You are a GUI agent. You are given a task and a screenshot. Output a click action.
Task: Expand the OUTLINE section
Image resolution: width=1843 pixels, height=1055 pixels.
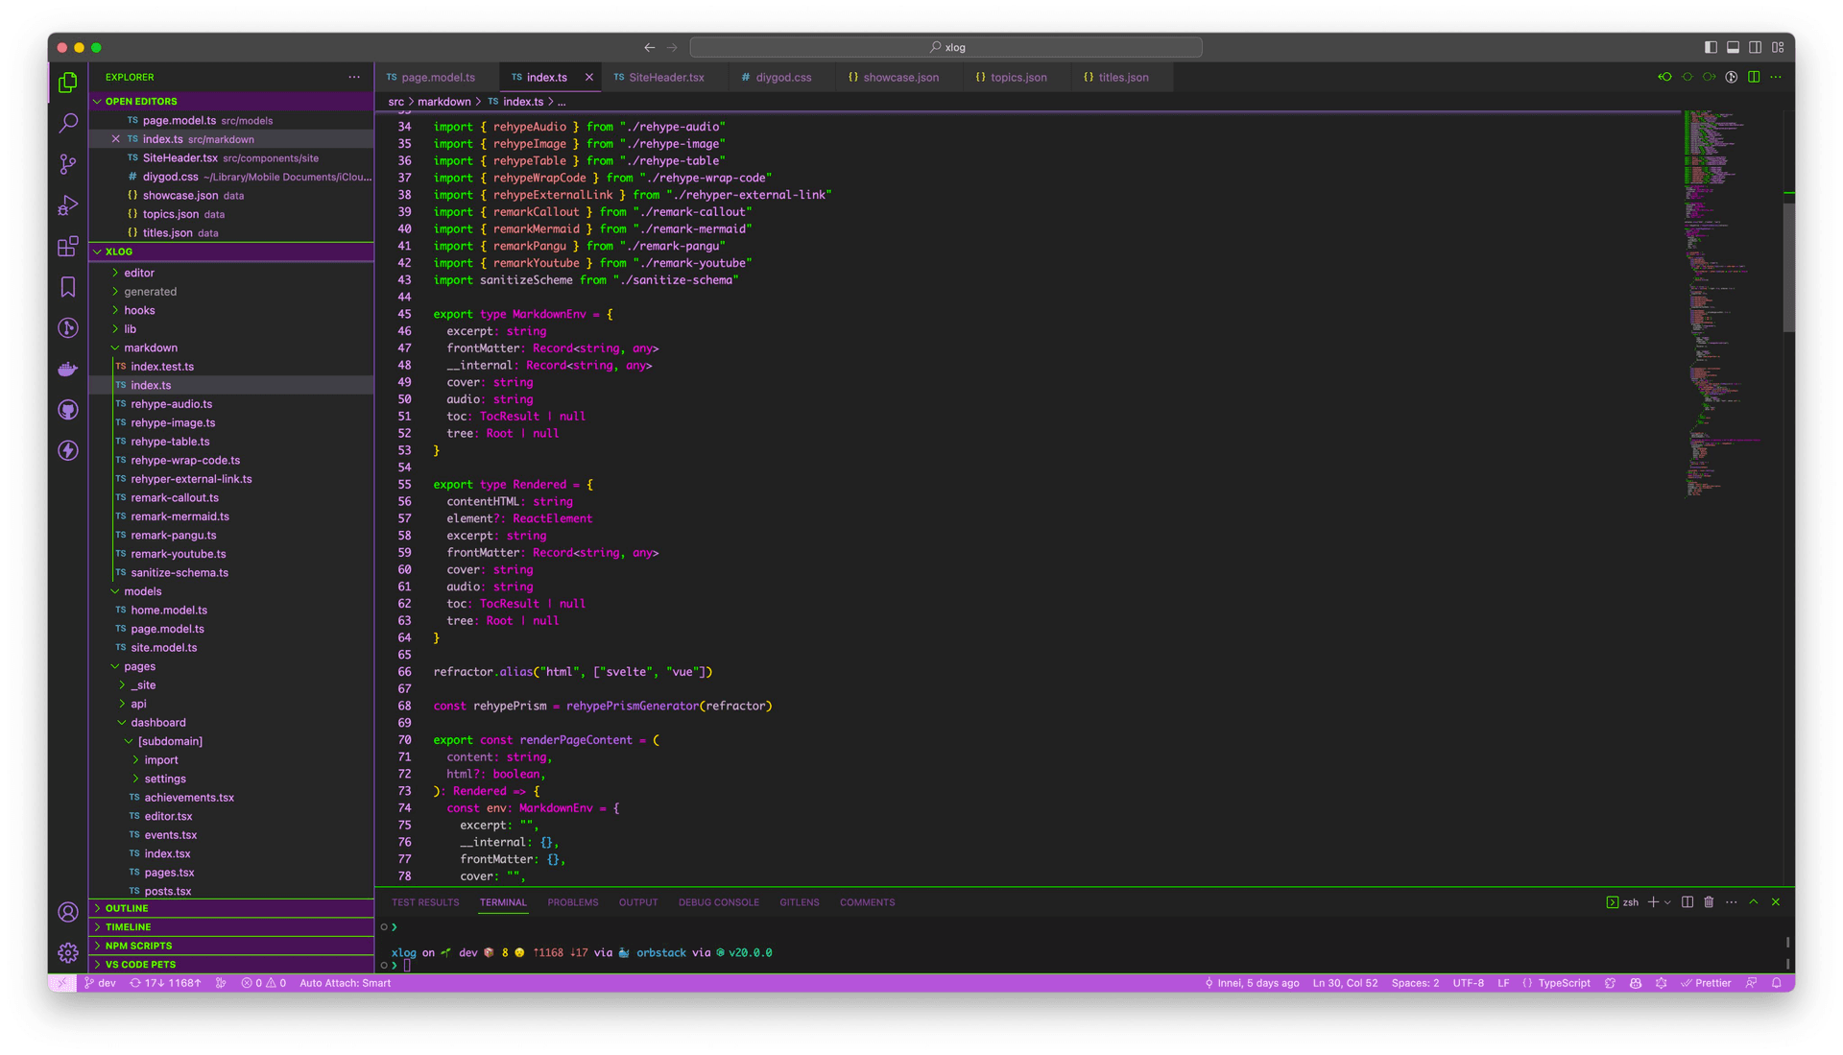pyautogui.click(x=230, y=908)
